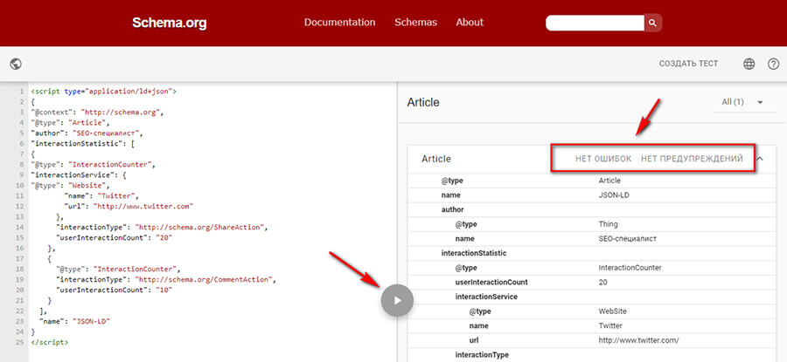Click into the site search field
This screenshot has height=362, width=787.
[x=595, y=23]
